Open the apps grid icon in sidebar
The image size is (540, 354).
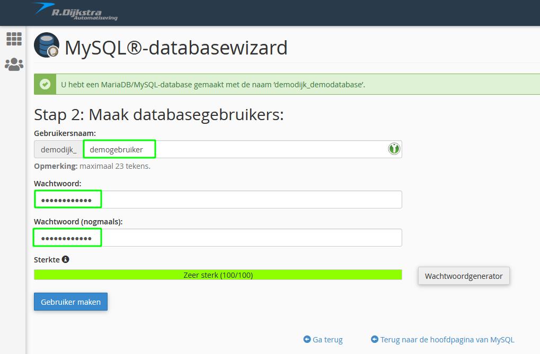pyautogui.click(x=14, y=39)
